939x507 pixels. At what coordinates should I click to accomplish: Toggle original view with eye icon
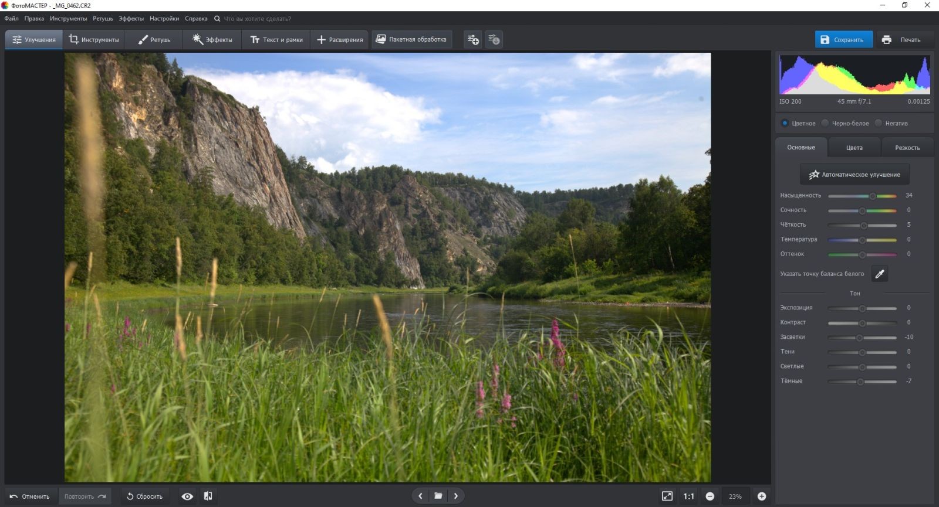pos(187,496)
